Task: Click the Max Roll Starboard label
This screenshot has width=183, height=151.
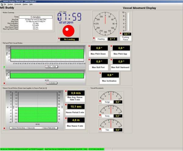Action: pyautogui.click(x=120, y=67)
